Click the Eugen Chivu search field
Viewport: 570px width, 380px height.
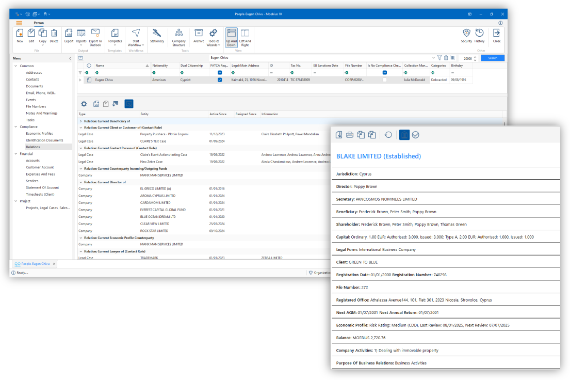[320, 58]
